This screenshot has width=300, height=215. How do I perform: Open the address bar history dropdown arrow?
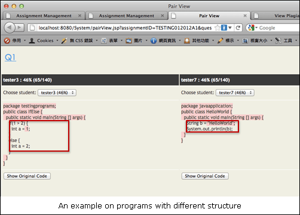(x=230, y=27)
